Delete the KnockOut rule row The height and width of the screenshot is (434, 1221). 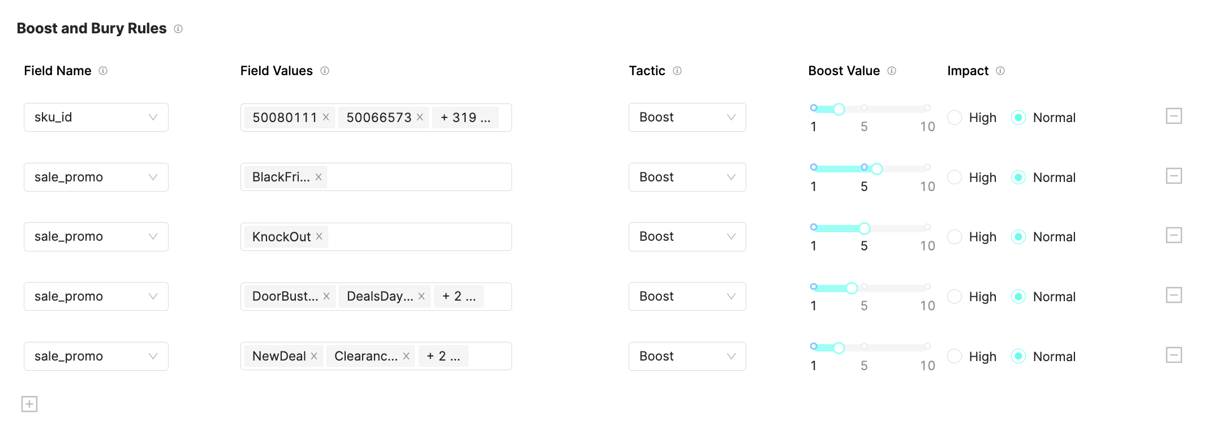(1174, 236)
